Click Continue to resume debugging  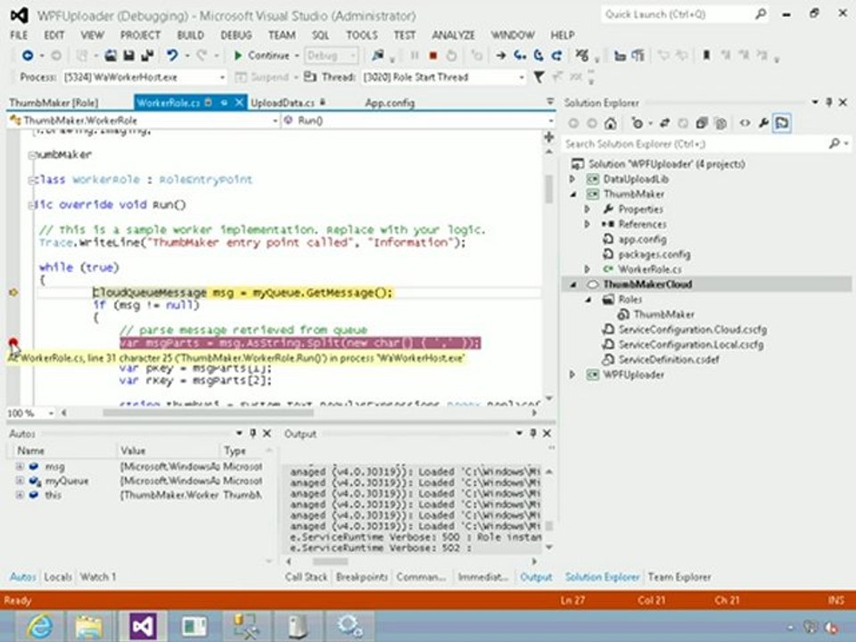261,55
